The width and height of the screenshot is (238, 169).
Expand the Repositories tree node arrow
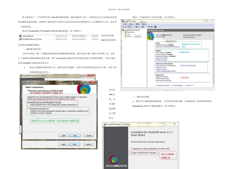click(x=124, y=32)
